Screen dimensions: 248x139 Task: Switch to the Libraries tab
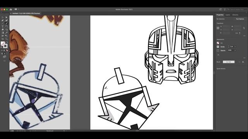pyautogui.click(x=235, y=15)
